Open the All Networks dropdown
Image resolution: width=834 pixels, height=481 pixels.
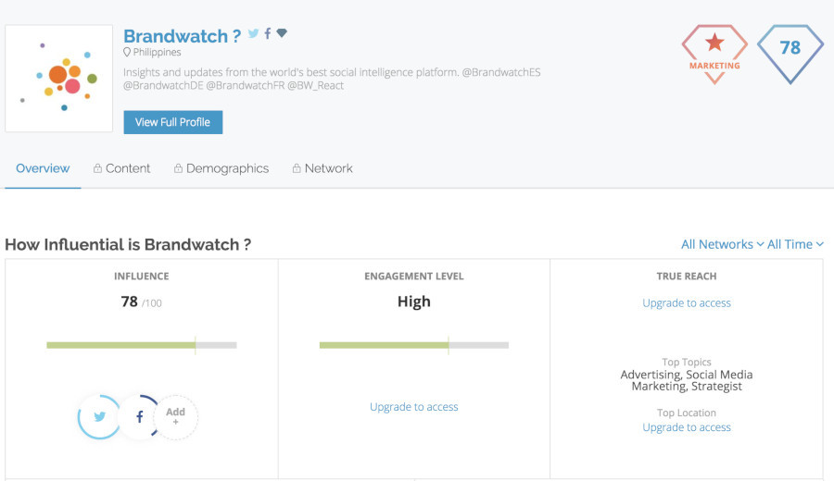[722, 244]
